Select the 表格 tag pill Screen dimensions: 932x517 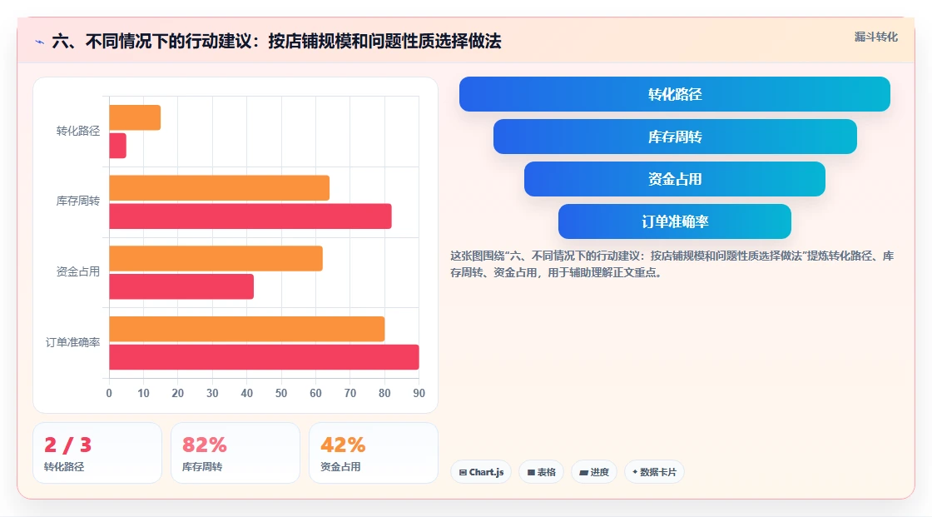(x=541, y=472)
